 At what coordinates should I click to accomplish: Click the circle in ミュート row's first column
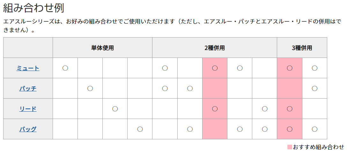coord(65,68)
